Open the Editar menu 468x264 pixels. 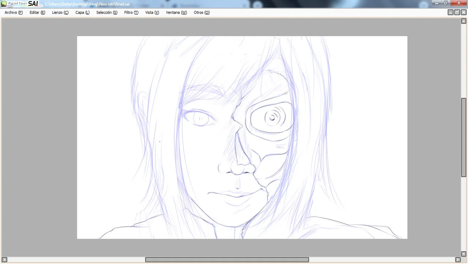[37, 12]
